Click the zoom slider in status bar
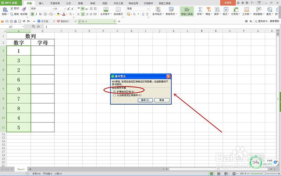 264,174
